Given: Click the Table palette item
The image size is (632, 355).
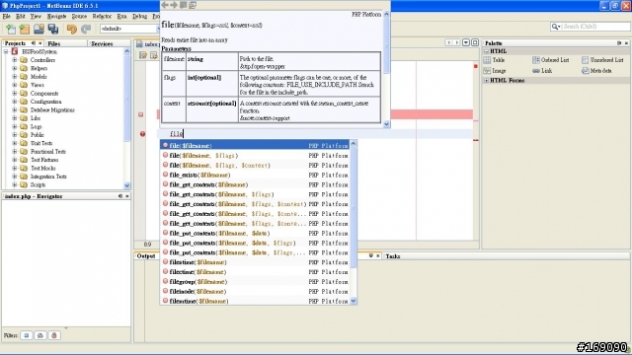Looking at the screenshot, I should tap(494, 60).
